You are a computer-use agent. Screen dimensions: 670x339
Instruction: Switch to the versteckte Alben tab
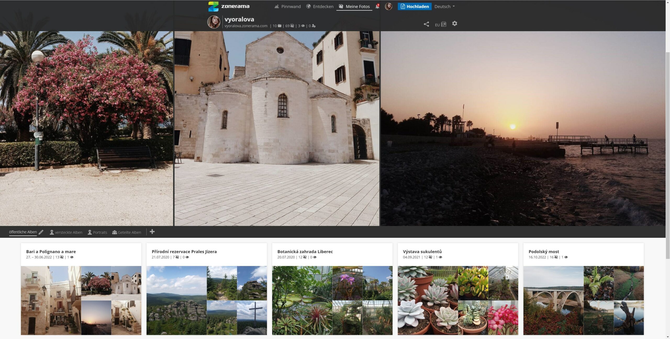pos(66,232)
